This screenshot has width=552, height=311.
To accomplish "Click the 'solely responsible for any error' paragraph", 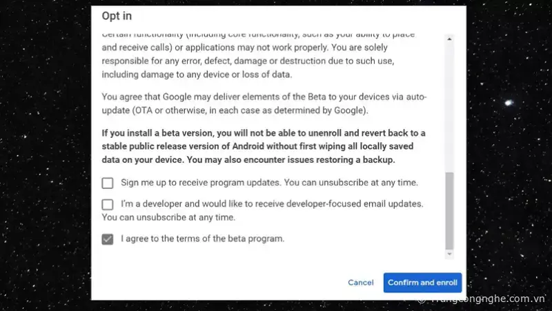I will pos(262,62).
